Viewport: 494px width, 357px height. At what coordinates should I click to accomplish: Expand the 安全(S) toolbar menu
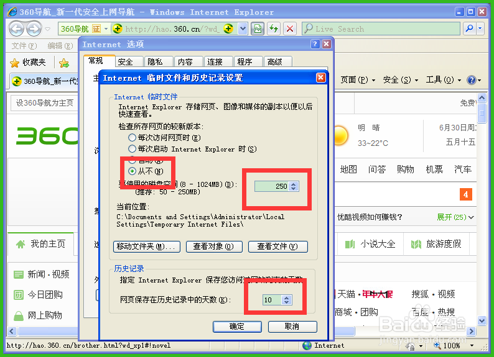401,80
